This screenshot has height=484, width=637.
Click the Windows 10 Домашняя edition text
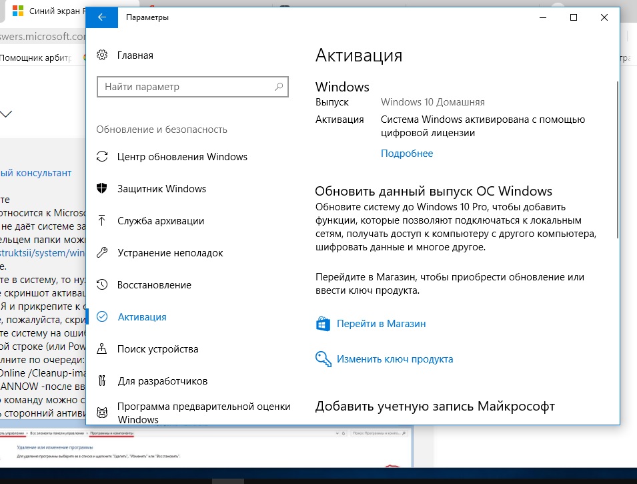click(433, 102)
